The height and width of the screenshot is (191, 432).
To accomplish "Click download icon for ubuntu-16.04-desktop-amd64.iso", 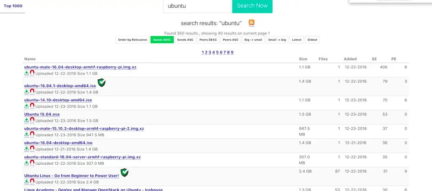I will point(26,149).
